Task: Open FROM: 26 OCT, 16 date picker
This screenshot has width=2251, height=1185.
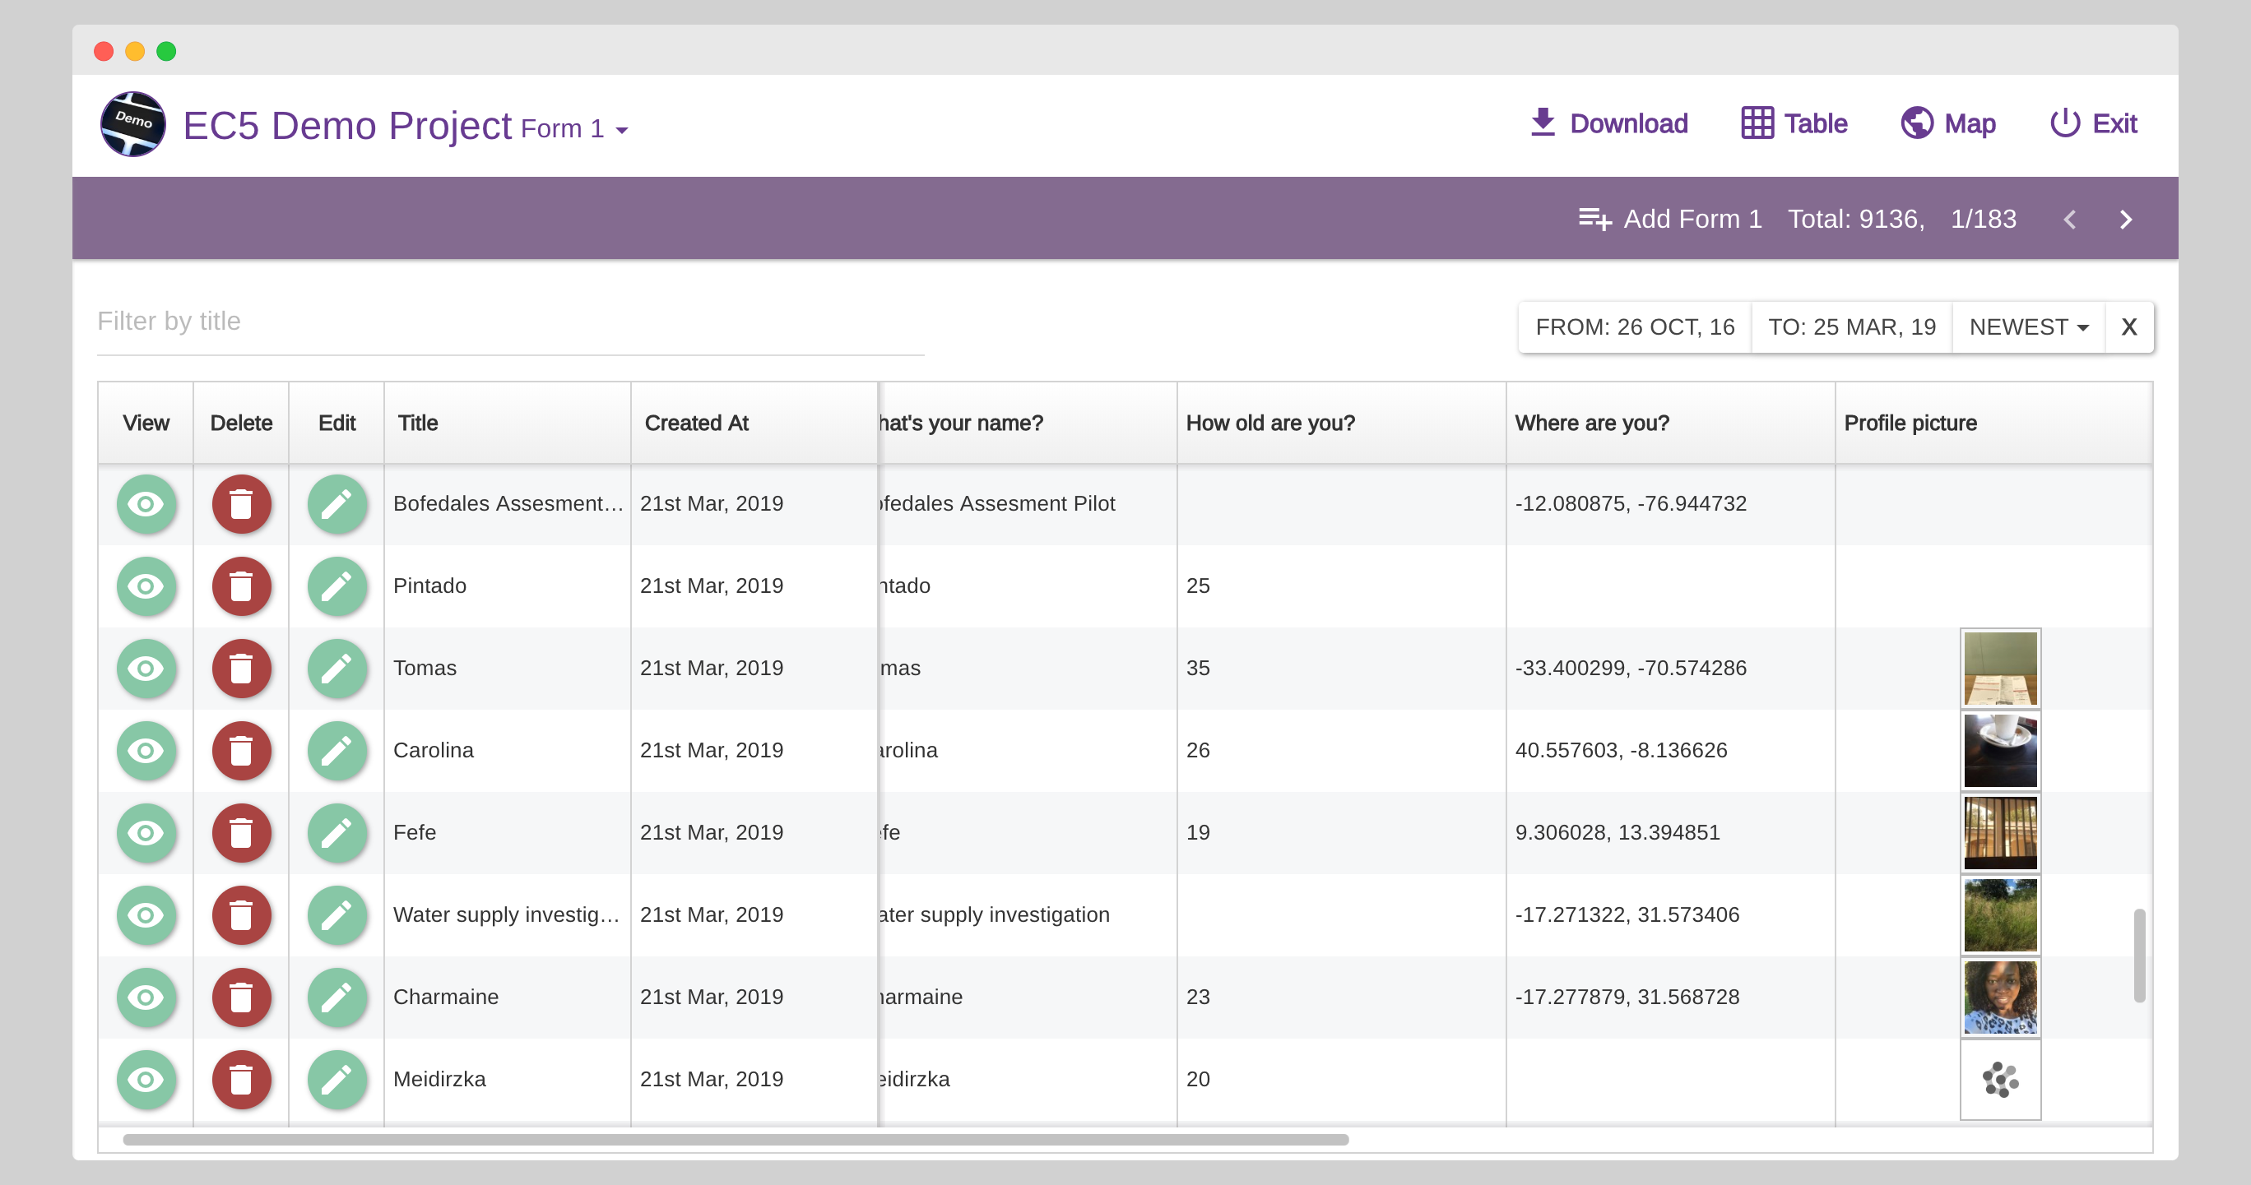Action: point(1634,326)
